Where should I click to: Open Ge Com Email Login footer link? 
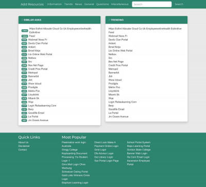[138, 157]
